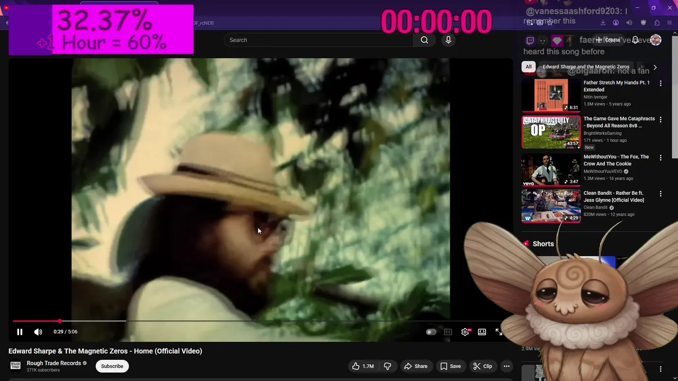Open the browser extensions puzzle icon
Image resolution: width=678 pixels, height=381 pixels.
(x=657, y=23)
